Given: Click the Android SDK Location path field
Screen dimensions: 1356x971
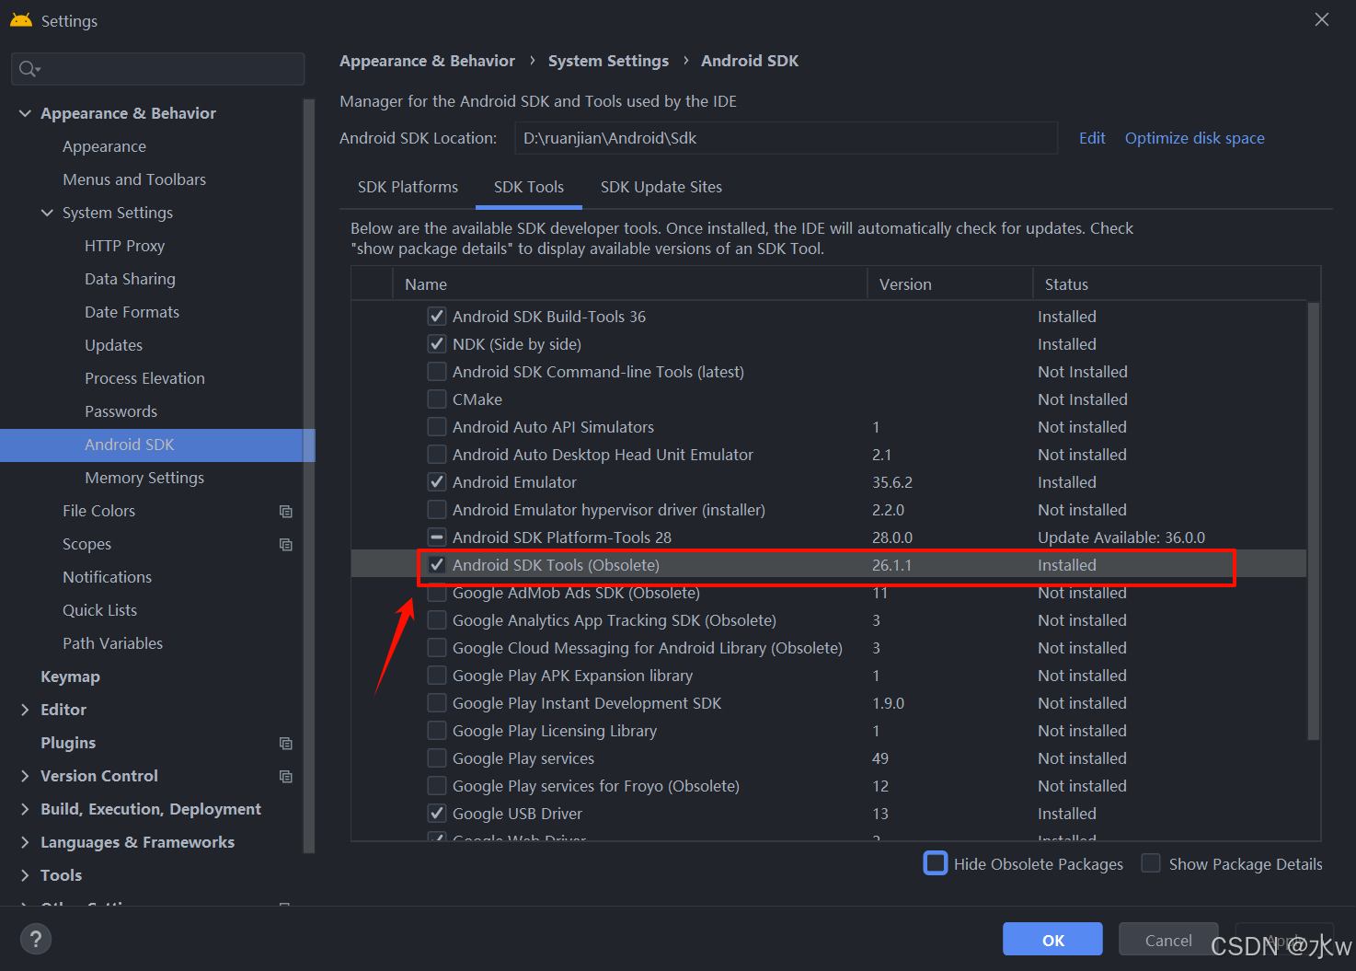Looking at the screenshot, I should (x=786, y=138).
